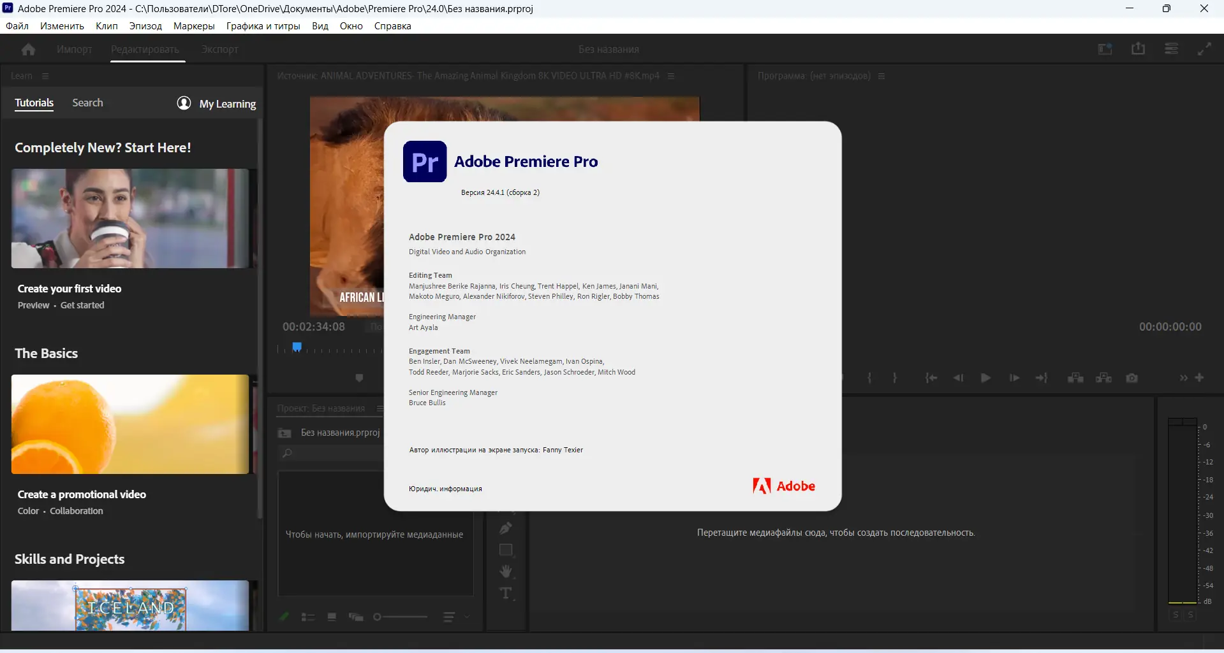Open the Эпизод menu
Screen dimensions: 1224x653
coord(145,26)
